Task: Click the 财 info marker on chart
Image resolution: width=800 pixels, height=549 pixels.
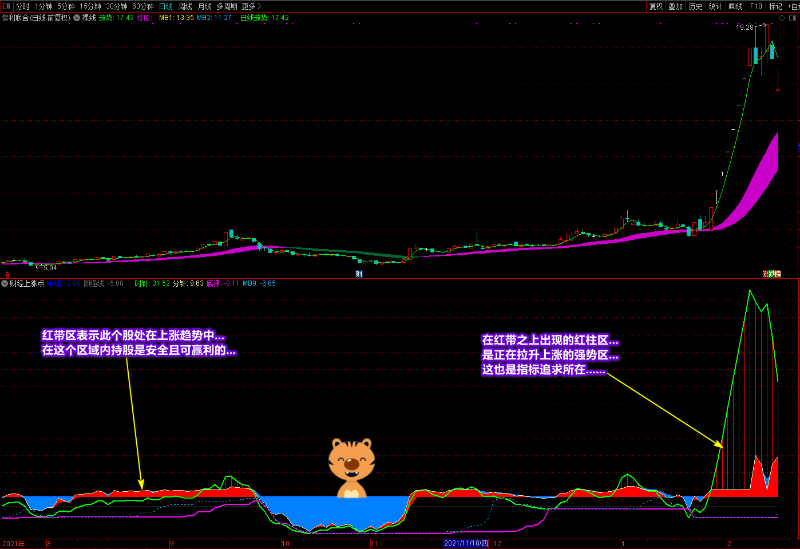Action: (359, 274)
